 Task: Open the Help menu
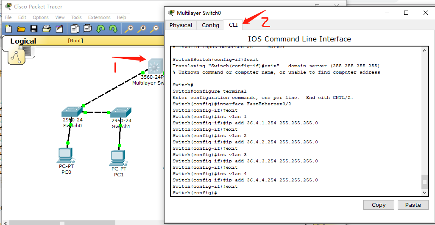[x=122, y=17]
